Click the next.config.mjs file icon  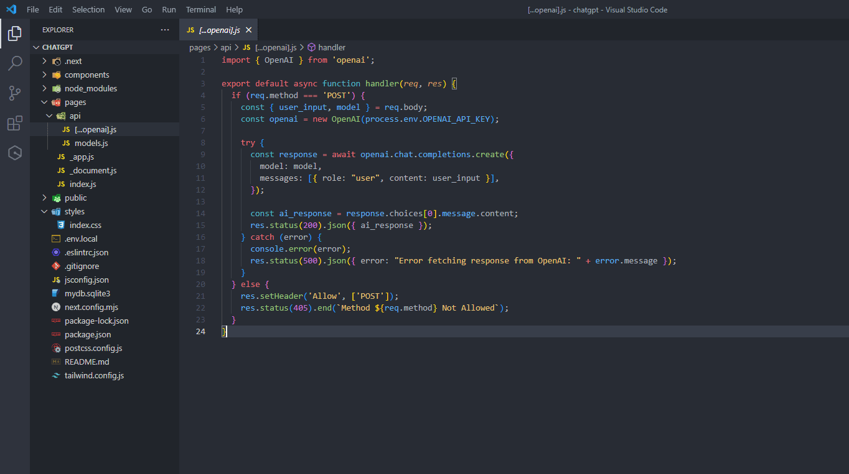coord(56,307)
